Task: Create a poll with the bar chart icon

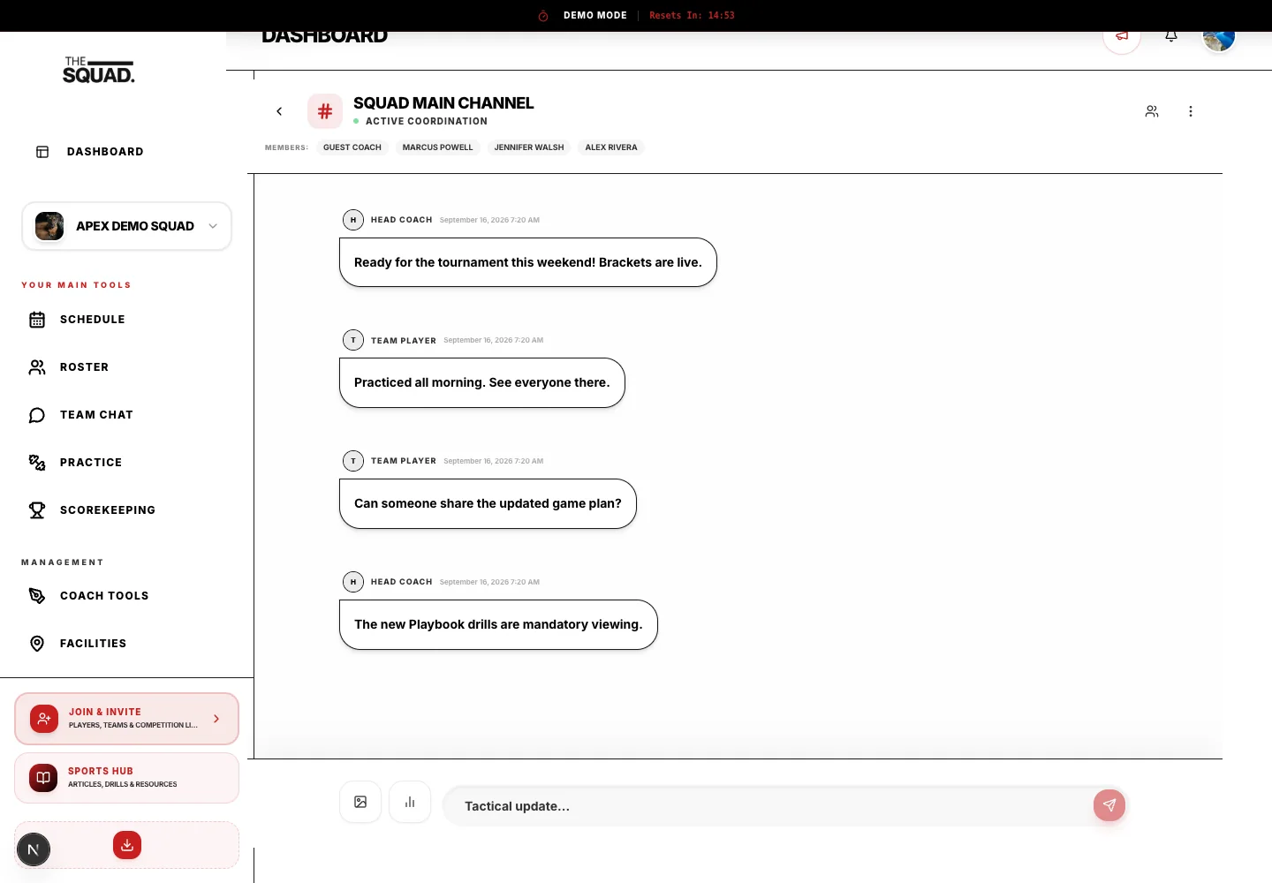Action: (x=410, y=802)
